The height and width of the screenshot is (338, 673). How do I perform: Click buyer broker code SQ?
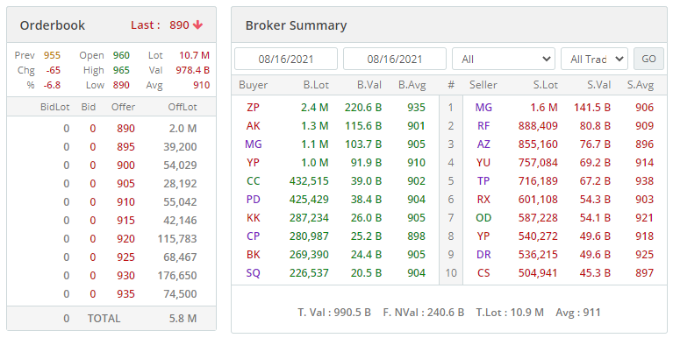tap(254, 273)
